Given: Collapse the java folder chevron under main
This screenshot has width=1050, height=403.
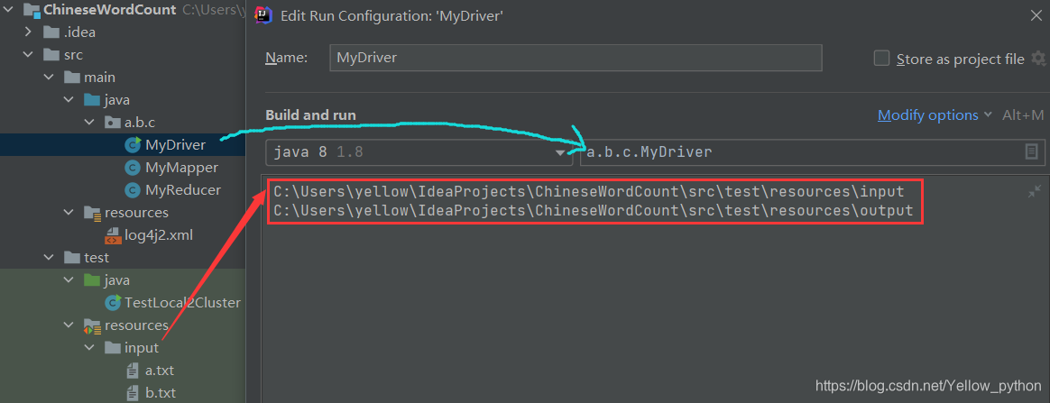Looking at the screenshot, I should 69,100.
